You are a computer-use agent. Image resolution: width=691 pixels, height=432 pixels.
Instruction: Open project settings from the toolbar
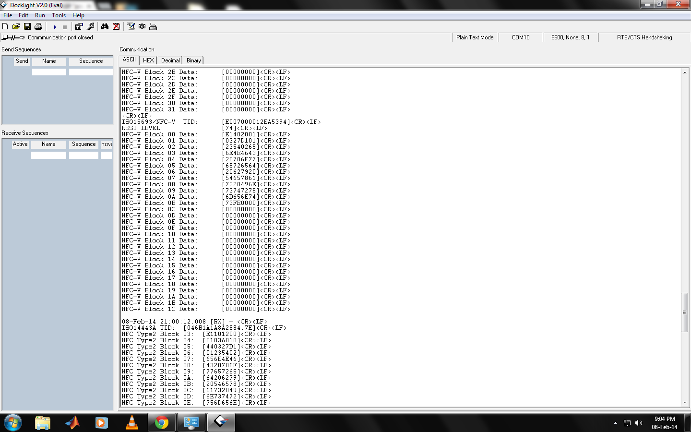(79, 26)
